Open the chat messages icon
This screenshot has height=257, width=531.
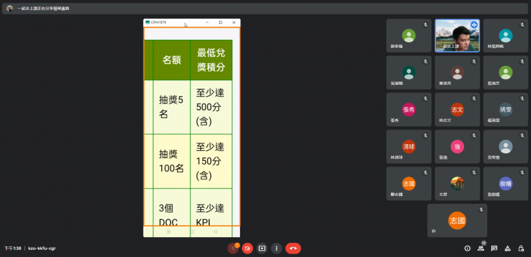tap(494, 248)
